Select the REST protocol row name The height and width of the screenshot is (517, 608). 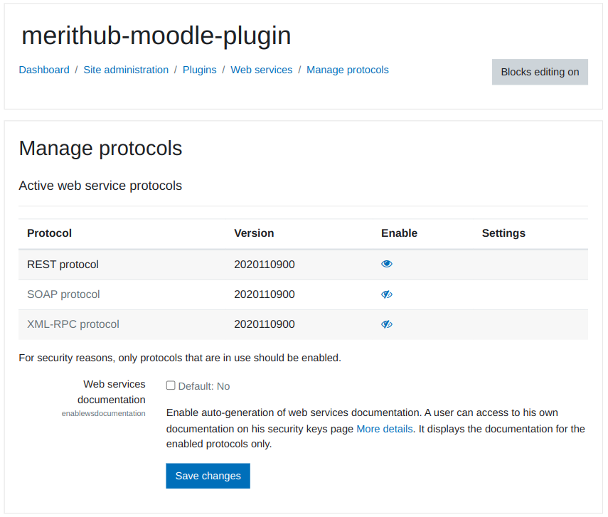pyautogui.click(x=63, y=265)
